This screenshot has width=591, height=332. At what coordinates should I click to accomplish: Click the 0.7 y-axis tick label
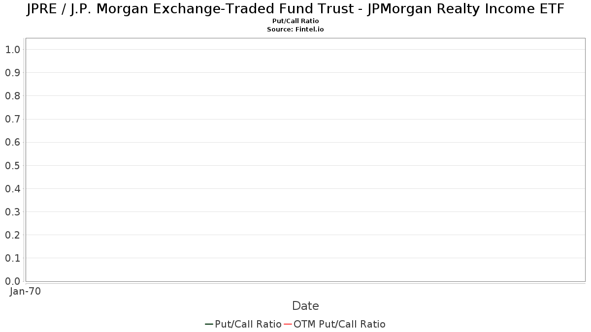12,119
